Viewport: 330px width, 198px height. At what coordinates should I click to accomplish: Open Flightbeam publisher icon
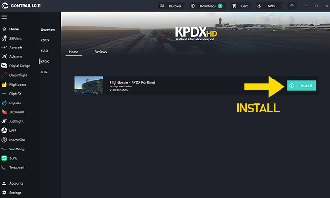click(4, 84)
